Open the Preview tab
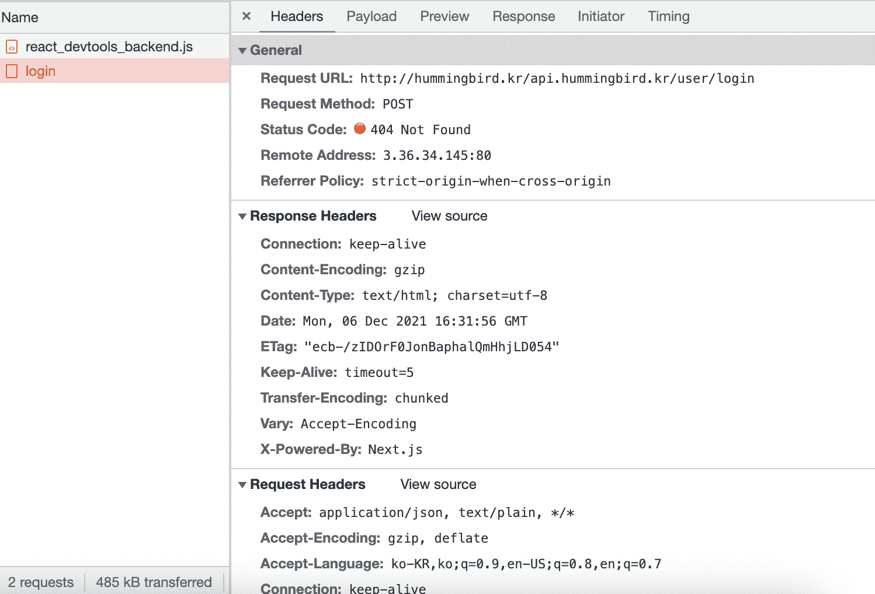Viewport: 875px width, 594px height. point(445,16)
